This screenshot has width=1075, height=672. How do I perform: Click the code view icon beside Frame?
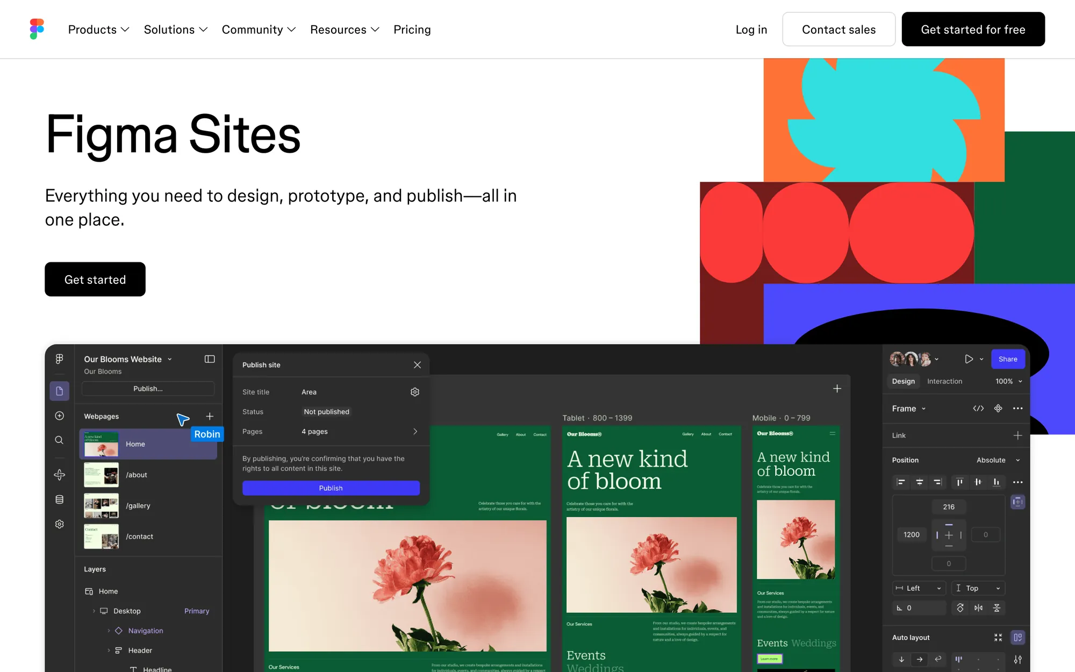978,409
